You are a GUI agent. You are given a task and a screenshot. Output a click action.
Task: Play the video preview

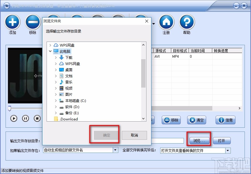pos(14,118)
